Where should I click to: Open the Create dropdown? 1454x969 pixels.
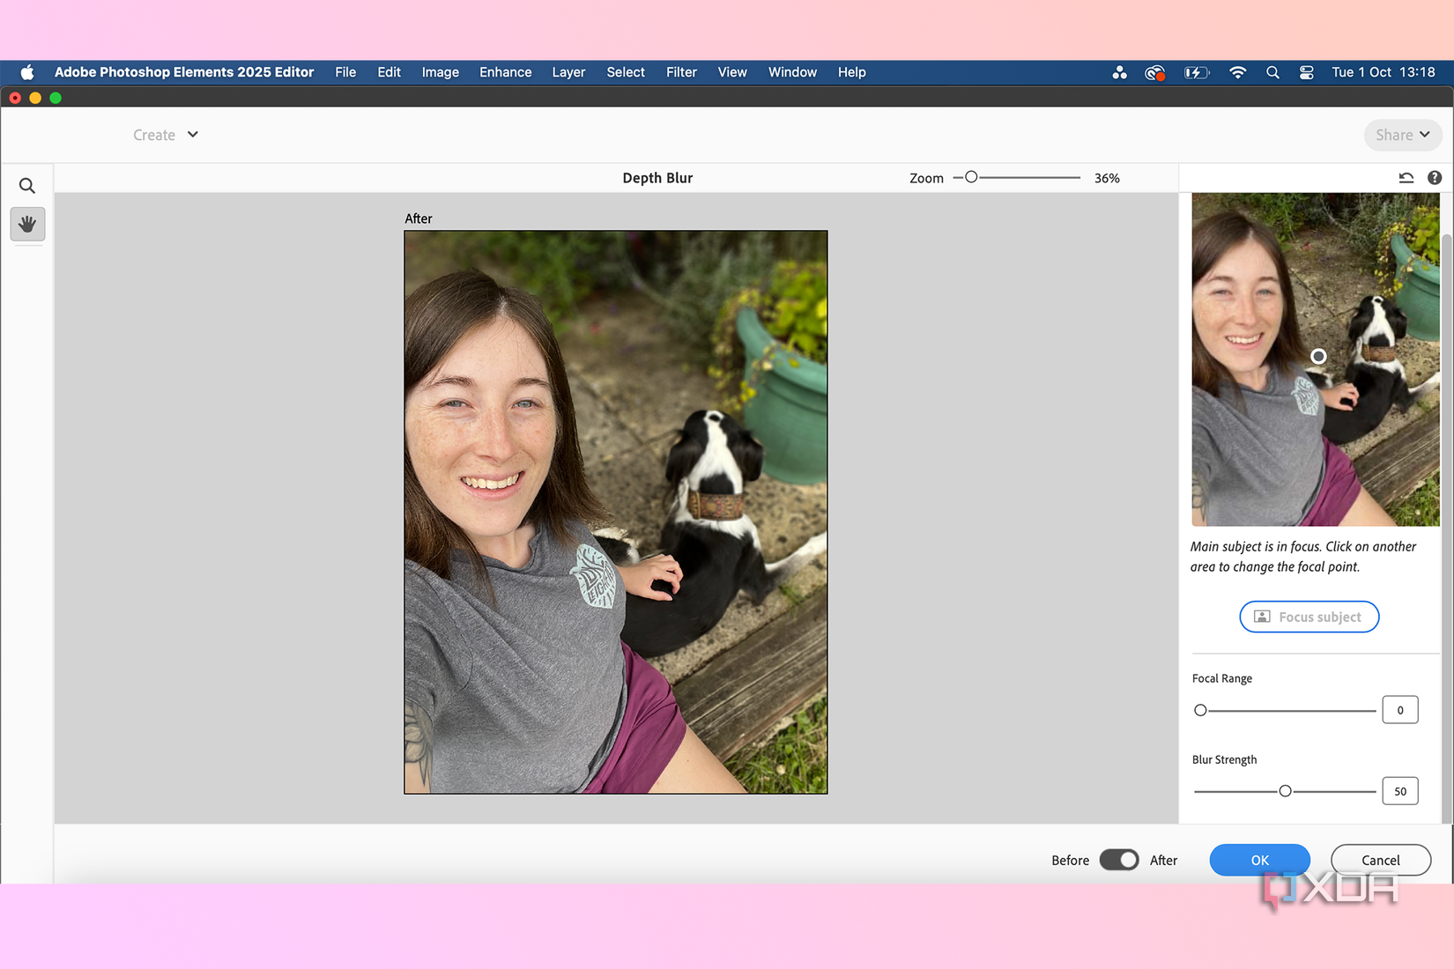pos(165,135)
